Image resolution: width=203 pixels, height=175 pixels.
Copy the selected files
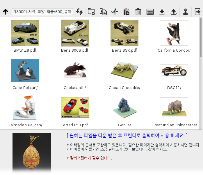coord(103,12)
